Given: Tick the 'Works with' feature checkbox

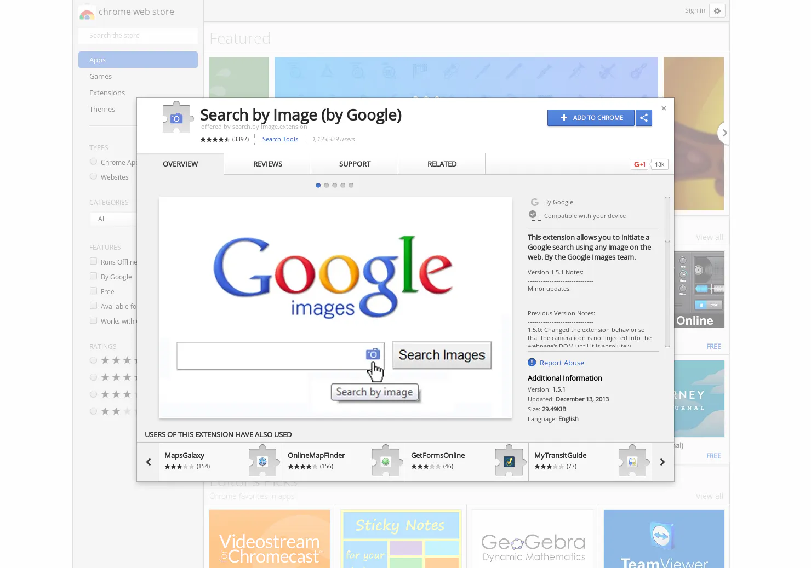Looking at the screenshot, I should [x=93, y=320].
